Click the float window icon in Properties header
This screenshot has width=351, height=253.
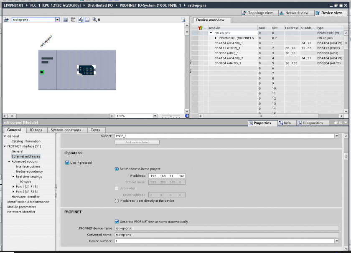[336, 123]
